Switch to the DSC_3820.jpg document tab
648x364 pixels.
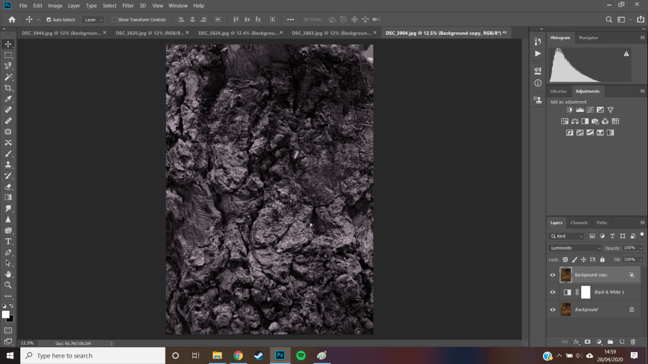click(x=149, y=32)
